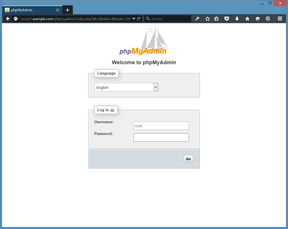This screenshot has width=288, height=229.
Task: Submit login with the Go button
Action: 188,159
